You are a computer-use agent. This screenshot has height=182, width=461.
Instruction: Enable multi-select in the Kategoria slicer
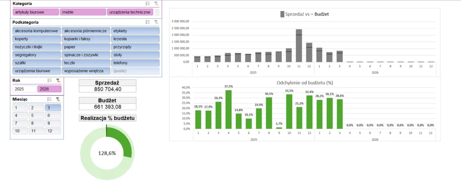coord(148,3)
